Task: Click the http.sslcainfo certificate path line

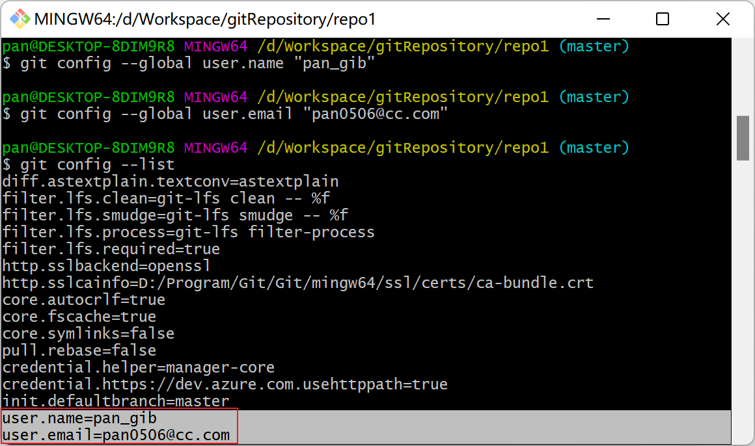Action: tap(298, 283)
